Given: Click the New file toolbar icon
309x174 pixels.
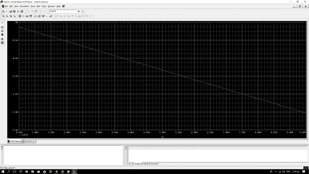Looking at the screenshot, I should 3,11.
